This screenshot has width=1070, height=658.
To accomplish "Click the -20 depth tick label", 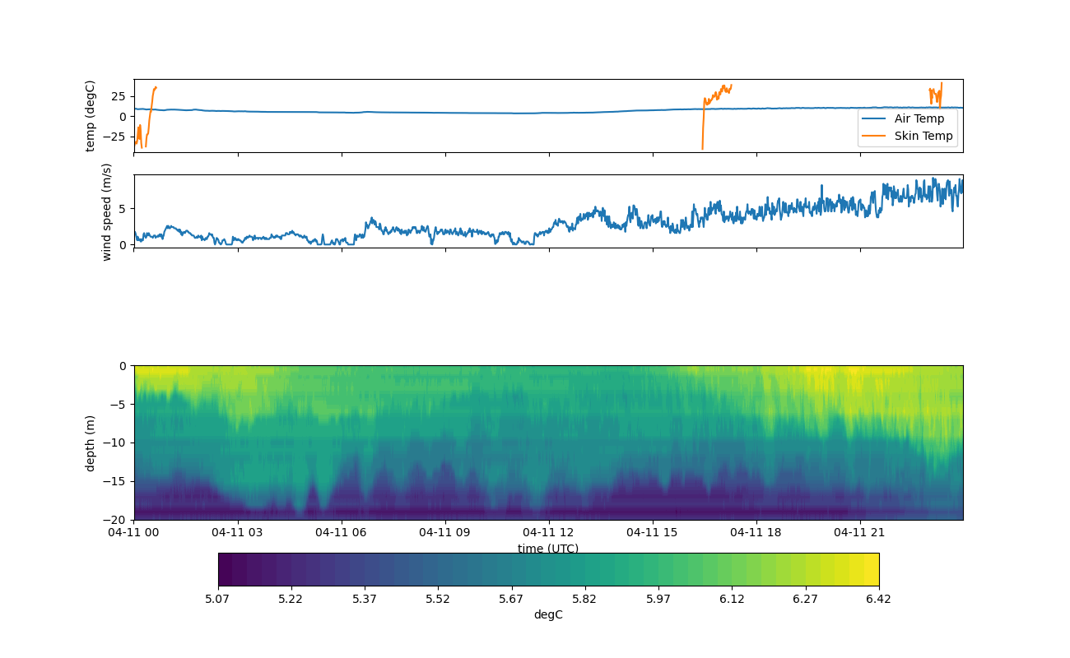I will coord(118,520).
